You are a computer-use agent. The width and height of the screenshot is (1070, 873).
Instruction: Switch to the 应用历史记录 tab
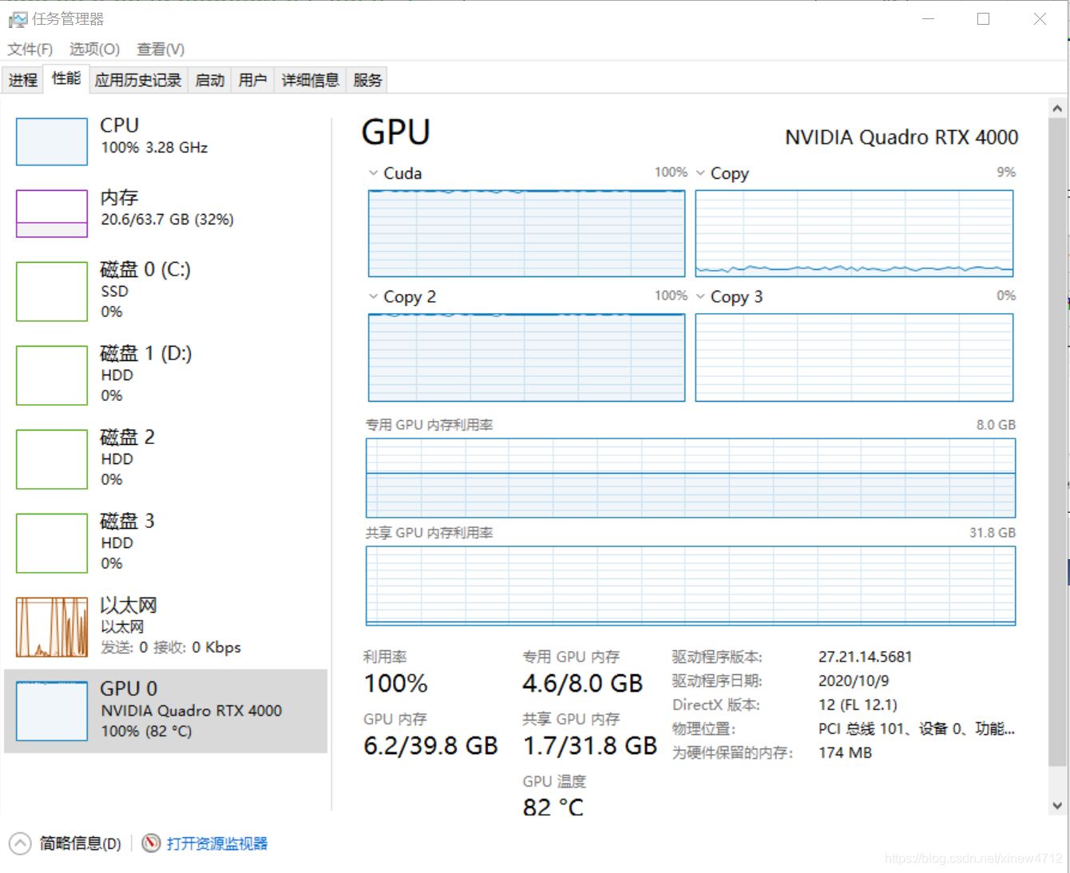pyautogui.click(x=138, y=80)
